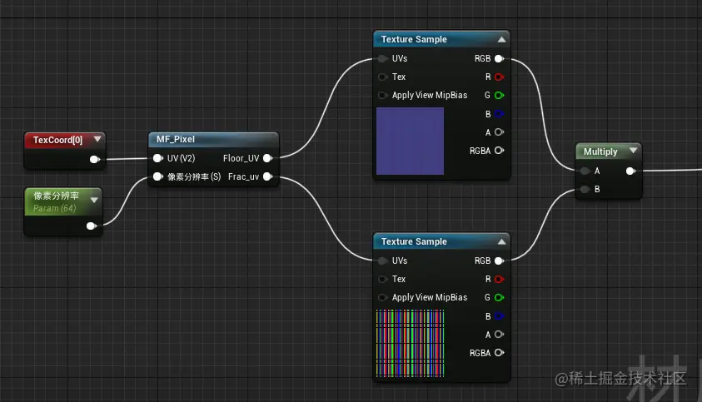Select the Multiply node title
Screen dimensions: 702x402
(600, 151)
